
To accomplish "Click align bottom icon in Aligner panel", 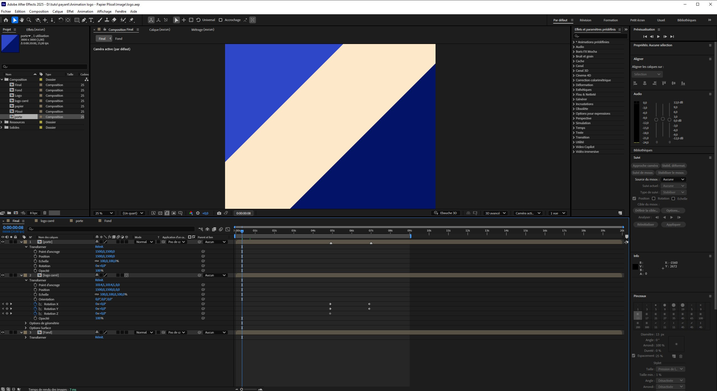I will pos(683,83).
